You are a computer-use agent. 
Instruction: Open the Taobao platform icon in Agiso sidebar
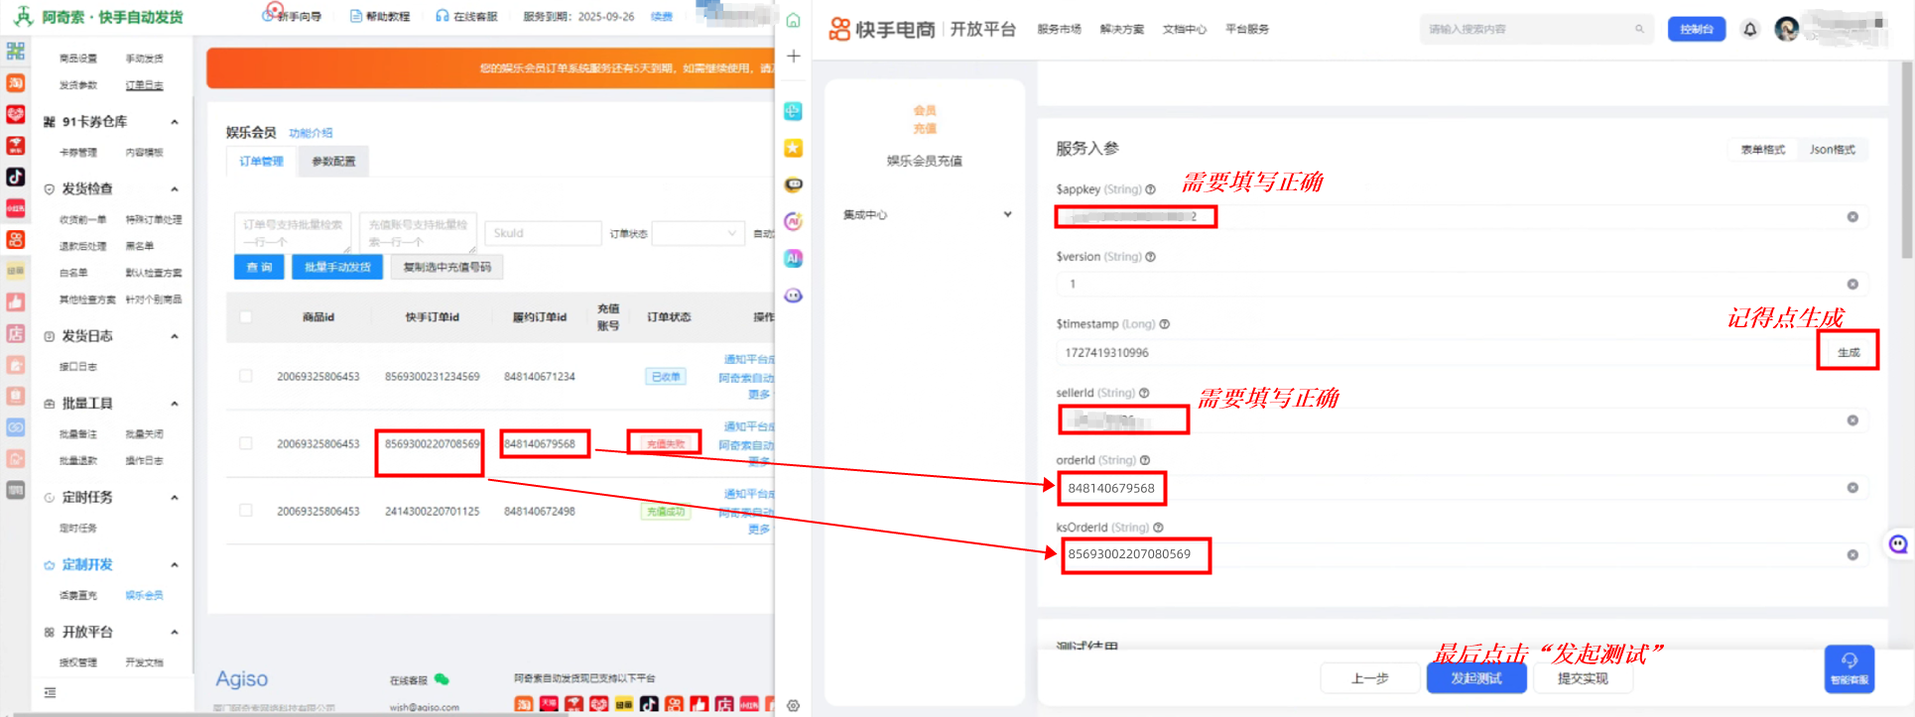[16, 83]
